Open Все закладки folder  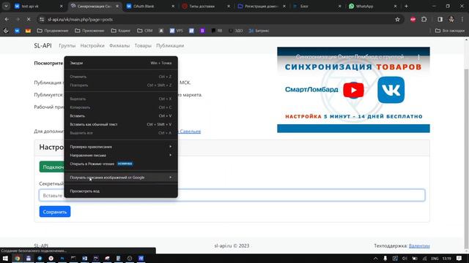click(x=449, y=31)
